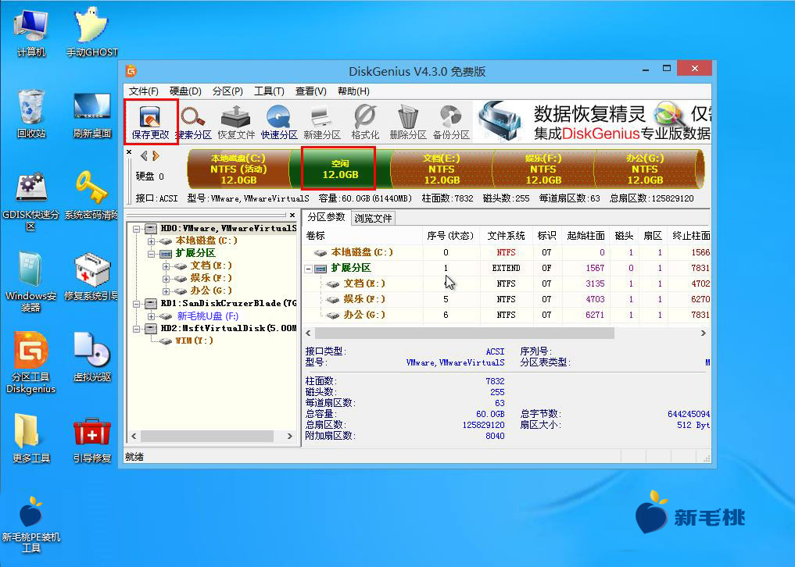This screenshot has width=795, height=567.
Task: Select 文档 (E:) row in partition table
Action: 507,283
